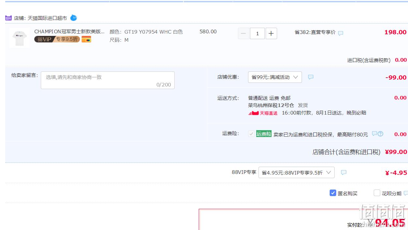Click the comment icon after 最高赔付80元

[x=374, y=134]
